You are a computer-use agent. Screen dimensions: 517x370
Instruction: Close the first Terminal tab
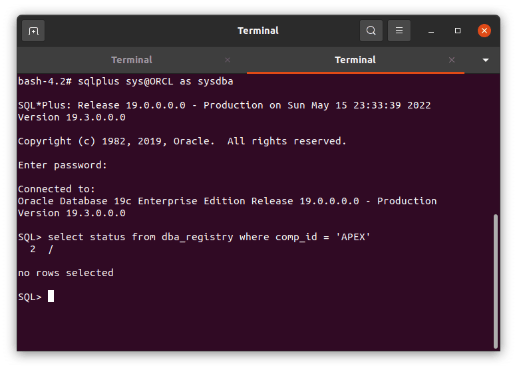[228, 60]
